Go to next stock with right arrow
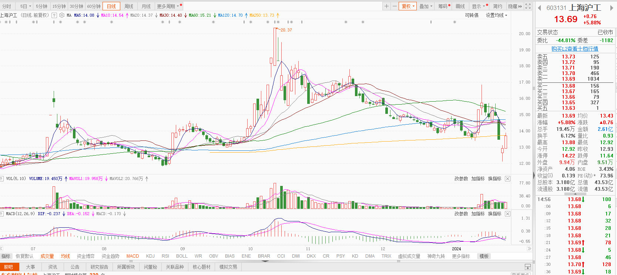The width and height of the screenshot is (617, 275). pyautogui.click(x=611, y=8)
